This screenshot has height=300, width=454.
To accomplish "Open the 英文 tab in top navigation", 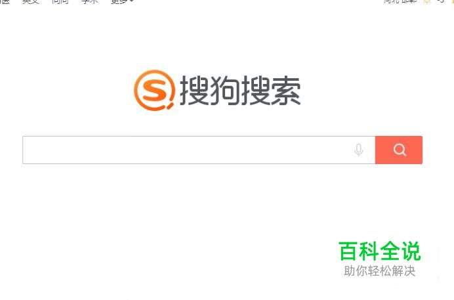I will (x=31, y=1).
